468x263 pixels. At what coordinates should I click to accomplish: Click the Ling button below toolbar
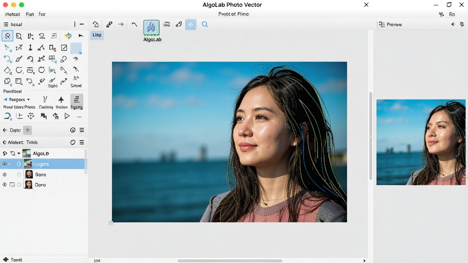[x=97, y=35]
